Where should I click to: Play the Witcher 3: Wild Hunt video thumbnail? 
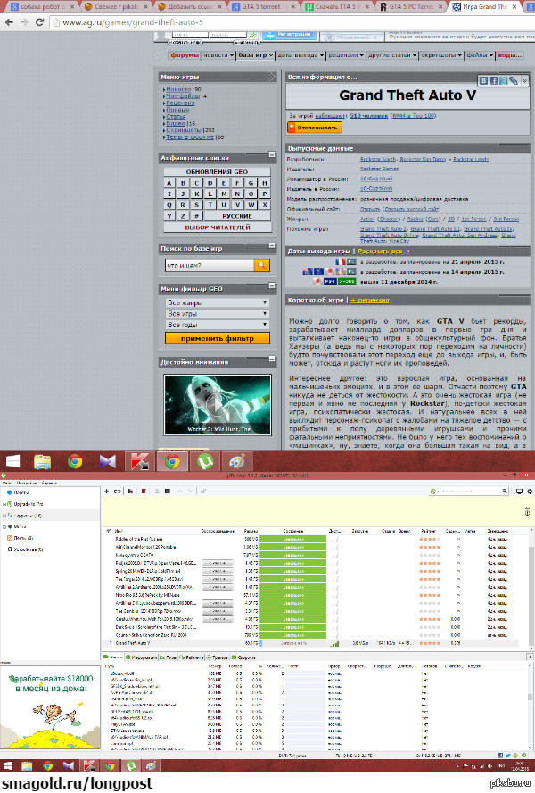(x=218, y=405)
